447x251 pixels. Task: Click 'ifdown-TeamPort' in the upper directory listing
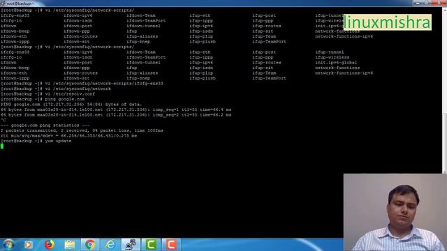146,21
